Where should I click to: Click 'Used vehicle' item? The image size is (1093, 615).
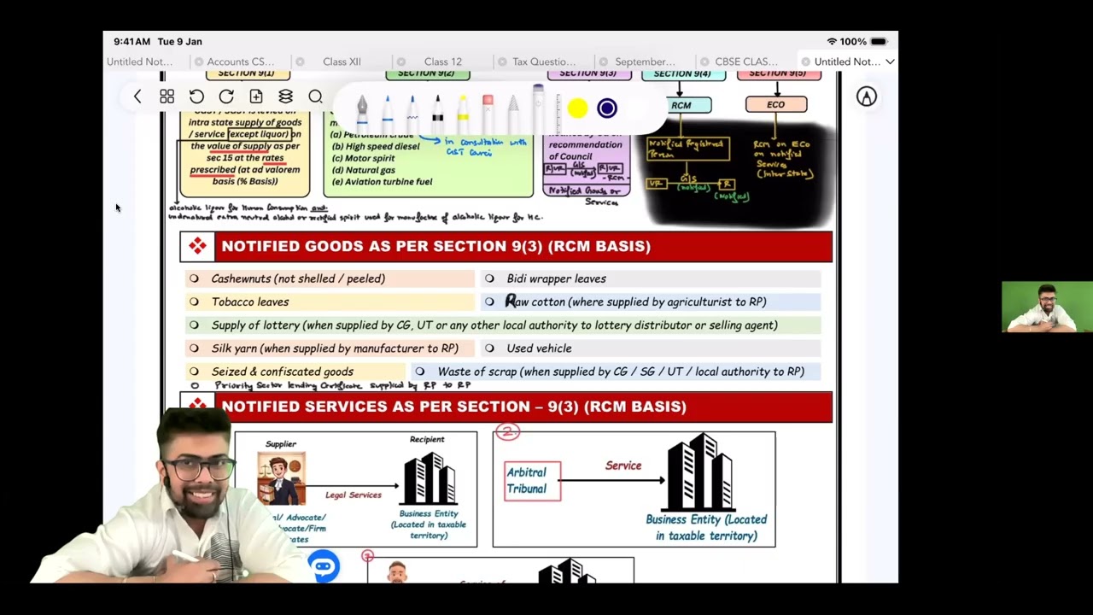click(539, 348)
